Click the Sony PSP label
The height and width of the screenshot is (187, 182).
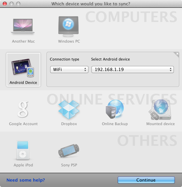(69, 165)
